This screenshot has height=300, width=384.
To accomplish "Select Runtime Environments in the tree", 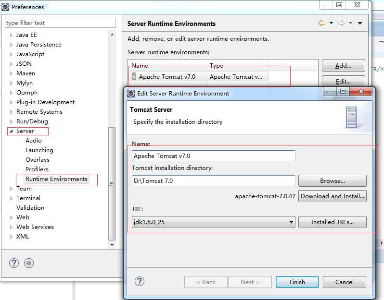I will point(56,179).
